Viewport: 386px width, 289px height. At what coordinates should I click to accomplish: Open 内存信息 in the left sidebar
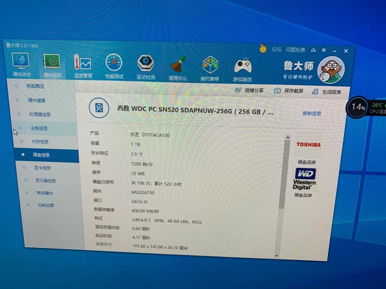coord(40,142)
